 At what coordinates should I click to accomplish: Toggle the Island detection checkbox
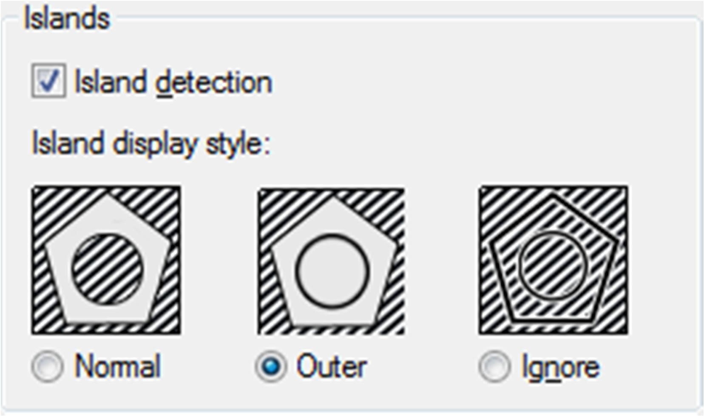(x=48, y=81)
